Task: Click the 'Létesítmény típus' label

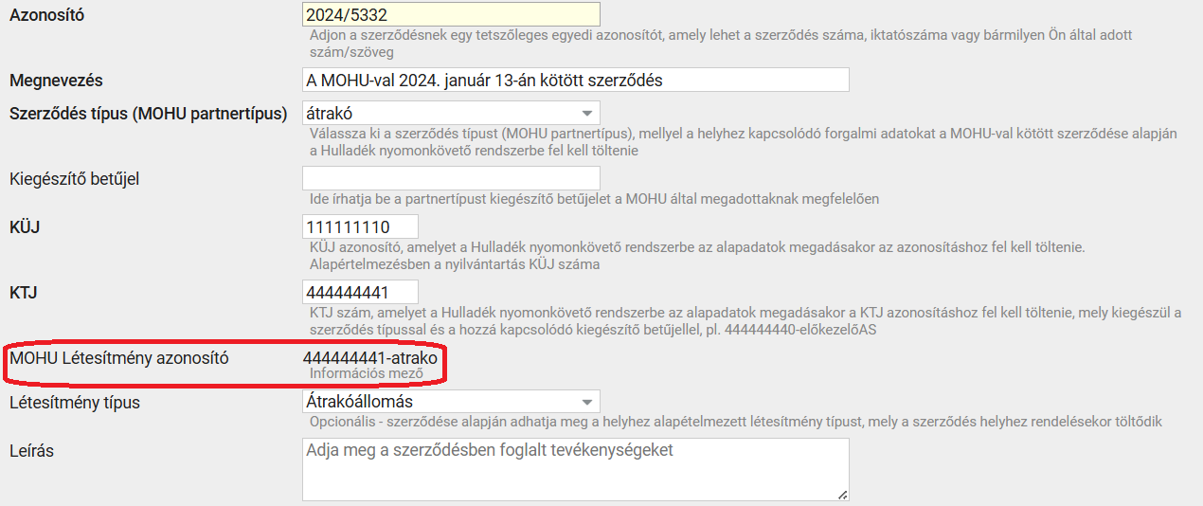Action: point(74,403)
